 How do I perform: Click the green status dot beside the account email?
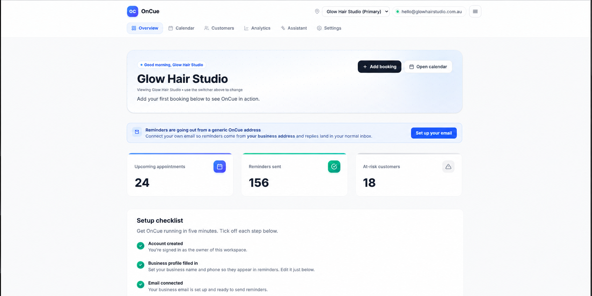[x=398, y=12]
